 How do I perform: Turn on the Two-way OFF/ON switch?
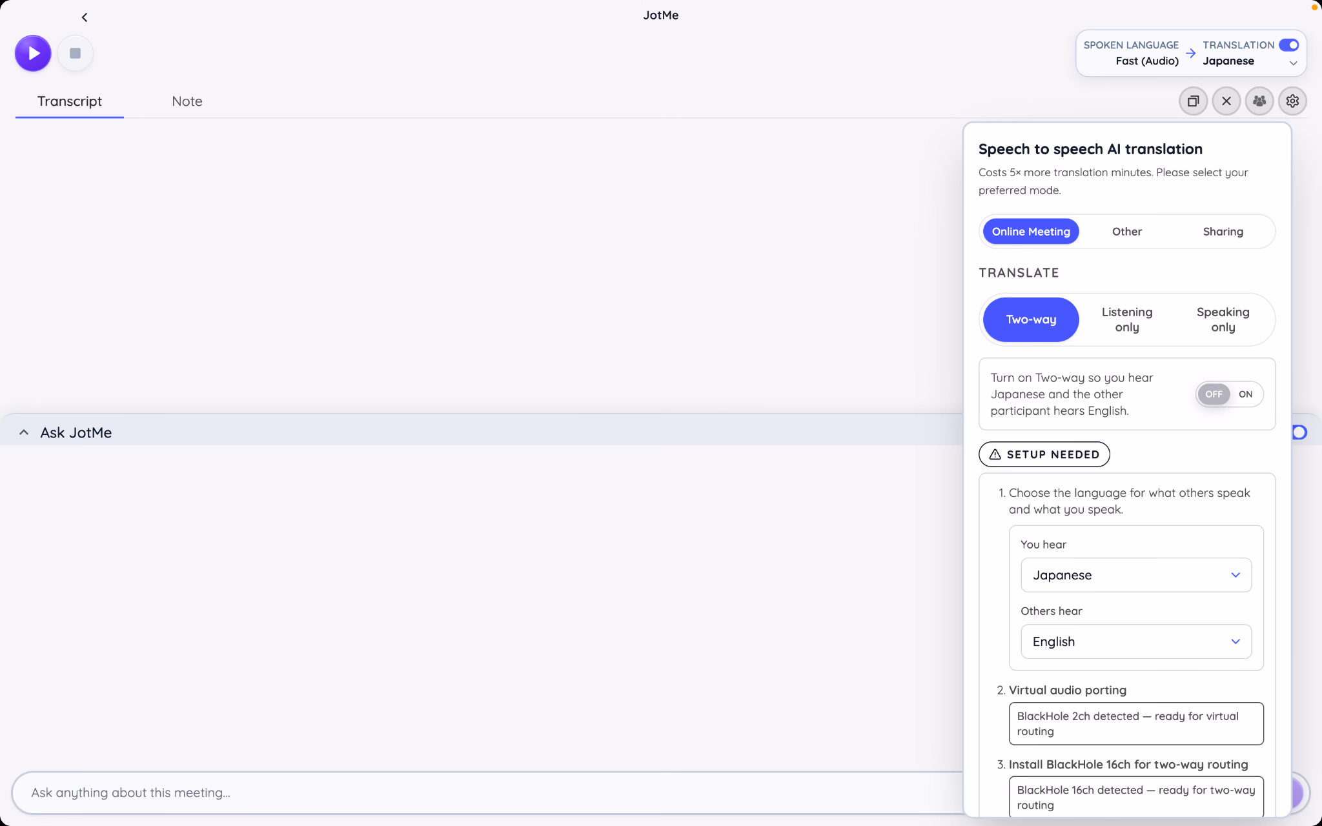click(x=1229, y=394)
